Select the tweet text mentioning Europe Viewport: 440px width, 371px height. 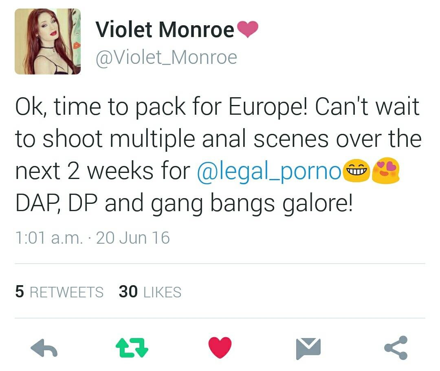(x=218, y=155)
